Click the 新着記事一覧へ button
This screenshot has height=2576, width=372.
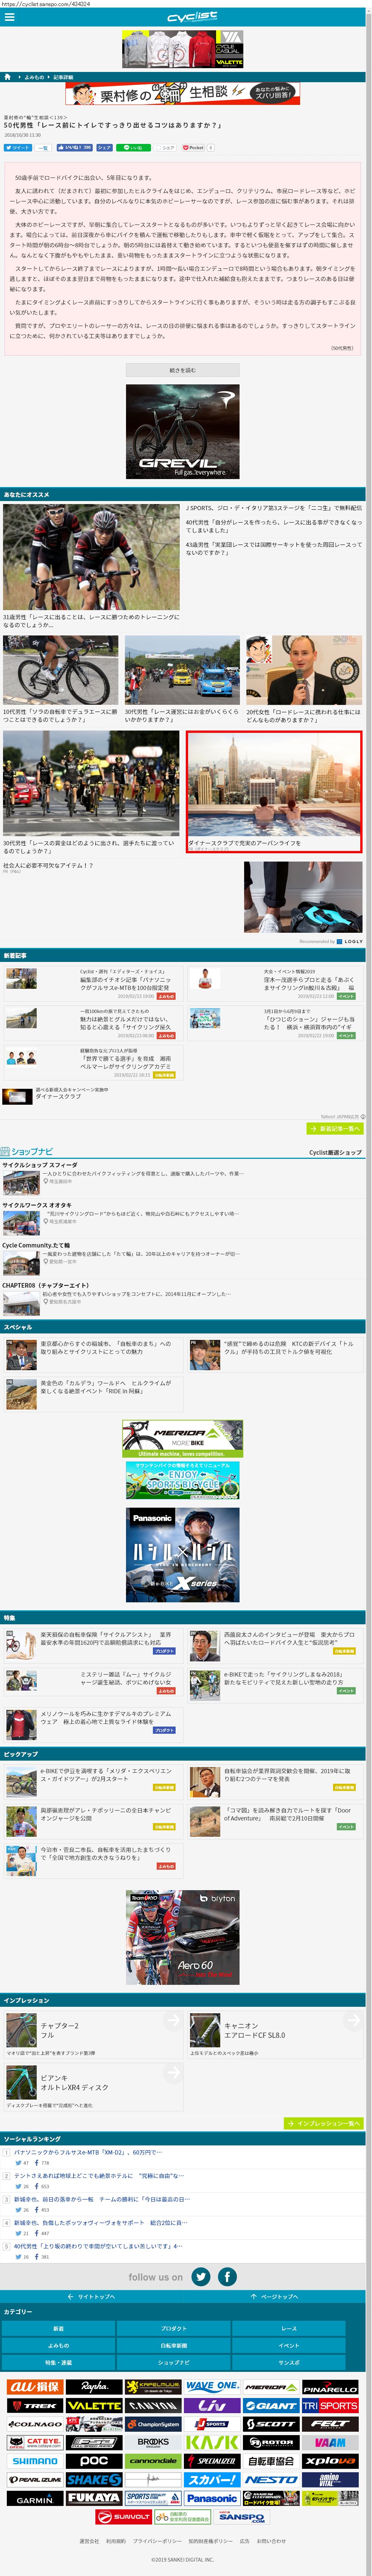tap(335, 1128)
